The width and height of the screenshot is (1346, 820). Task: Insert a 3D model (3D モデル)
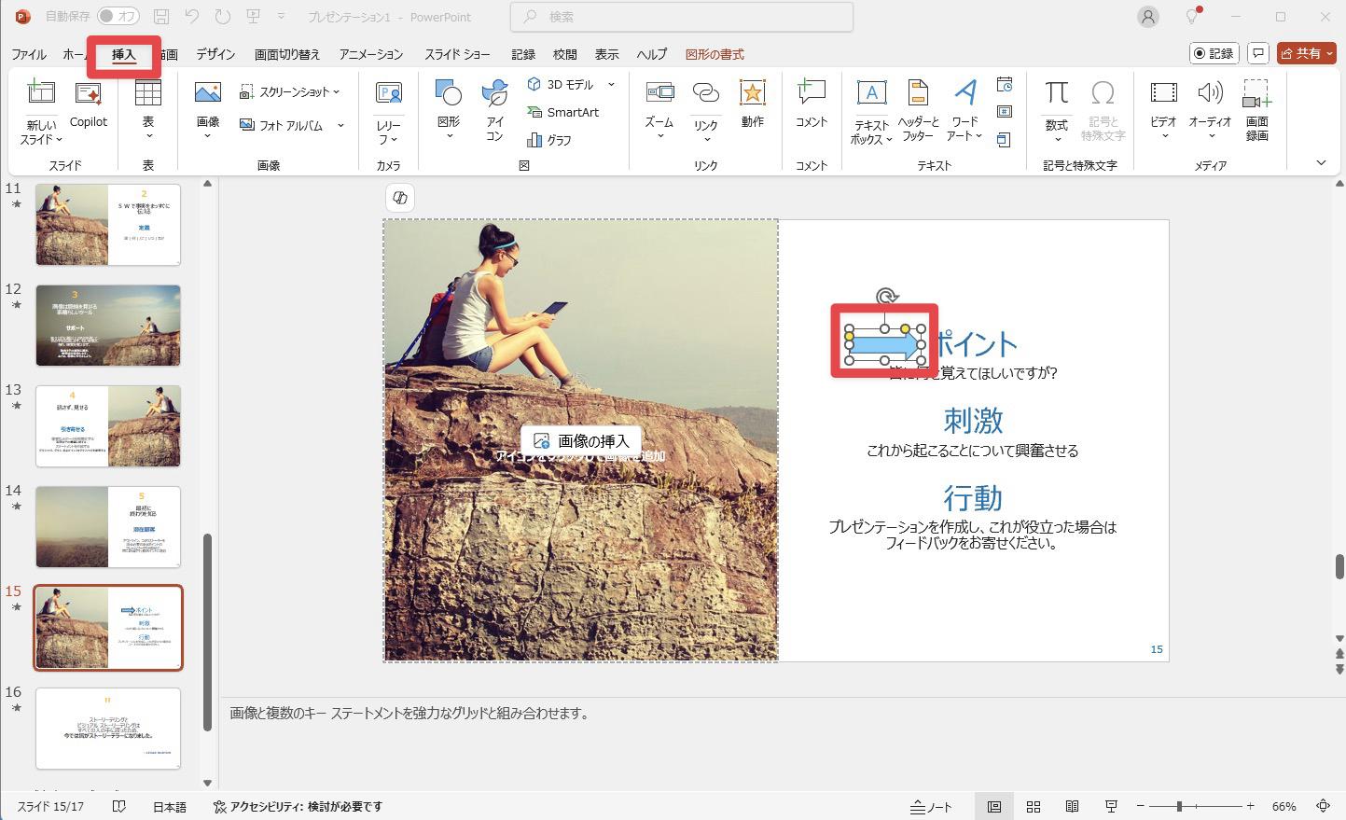[x=561, y=85]
